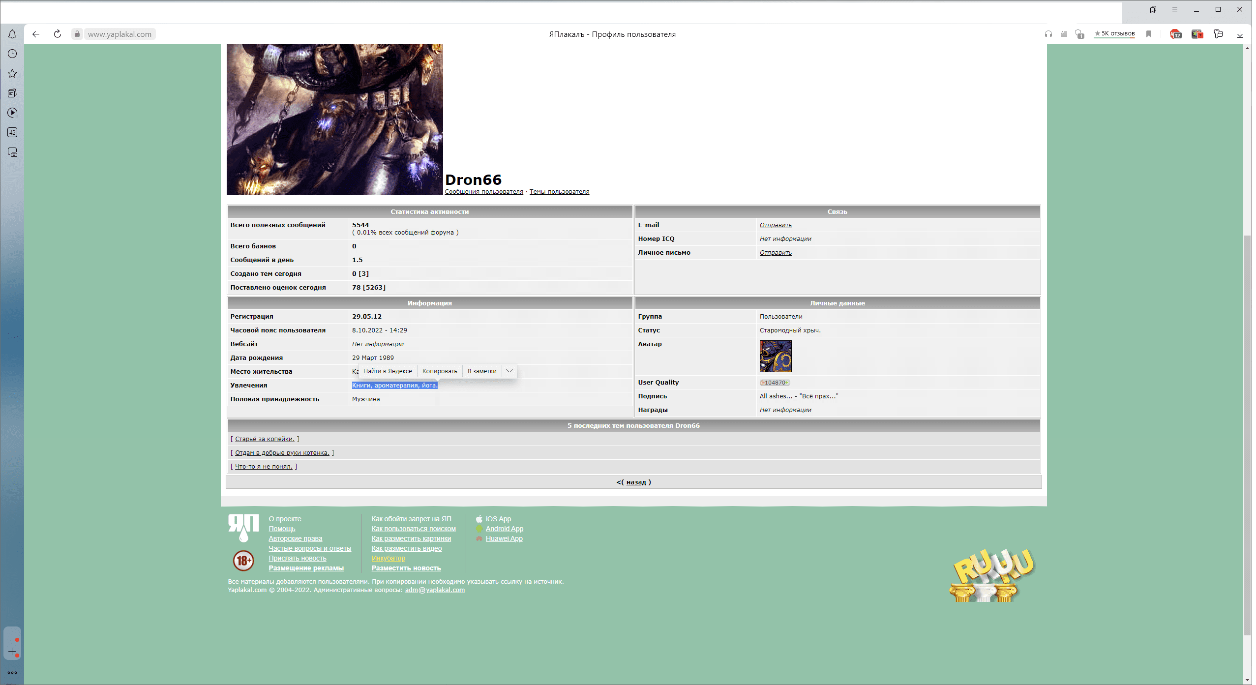Open the 'Android App' link
This screenshot has height=685, width=1256.
tap(504, 529)
